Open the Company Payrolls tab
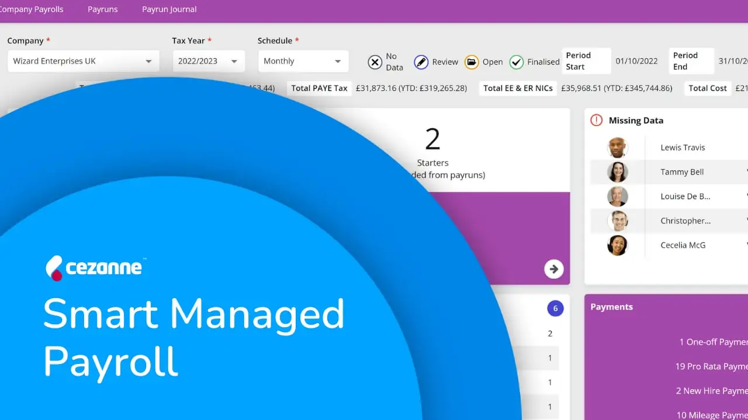The width and height of the screenshot is (748, 420). [x=31, y=9]
